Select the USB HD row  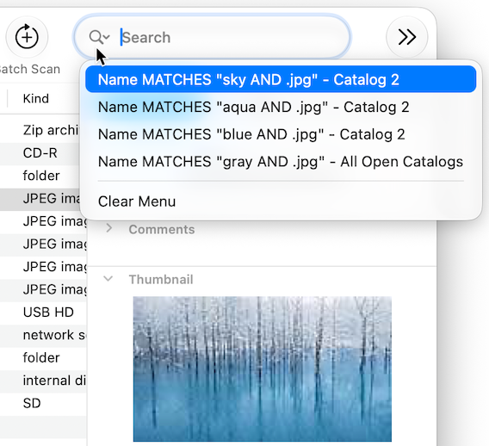tap(43, 313)
